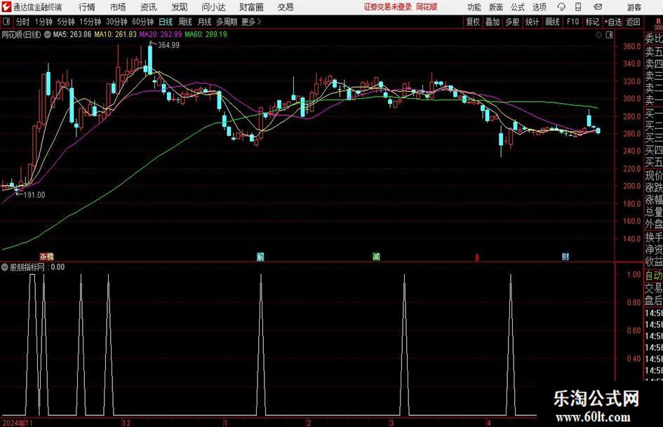This screenshot has width=663, height=427.
Task: Expand the 更多 periods chevron
Action: tap(259, 22)
